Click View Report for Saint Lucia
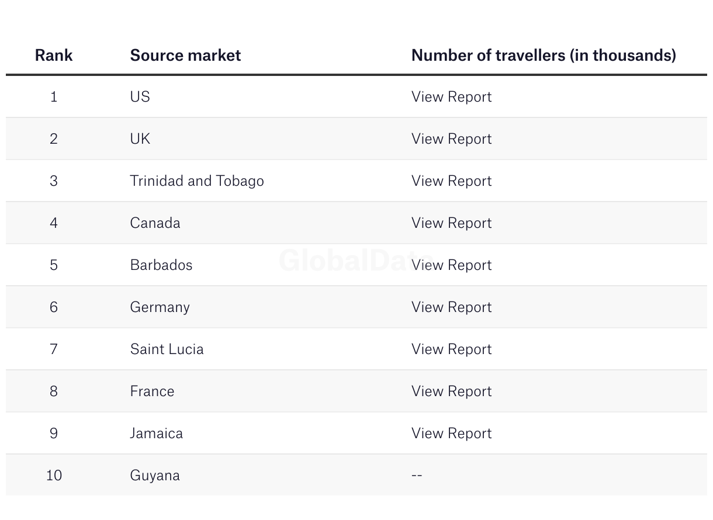 [451, 349]
